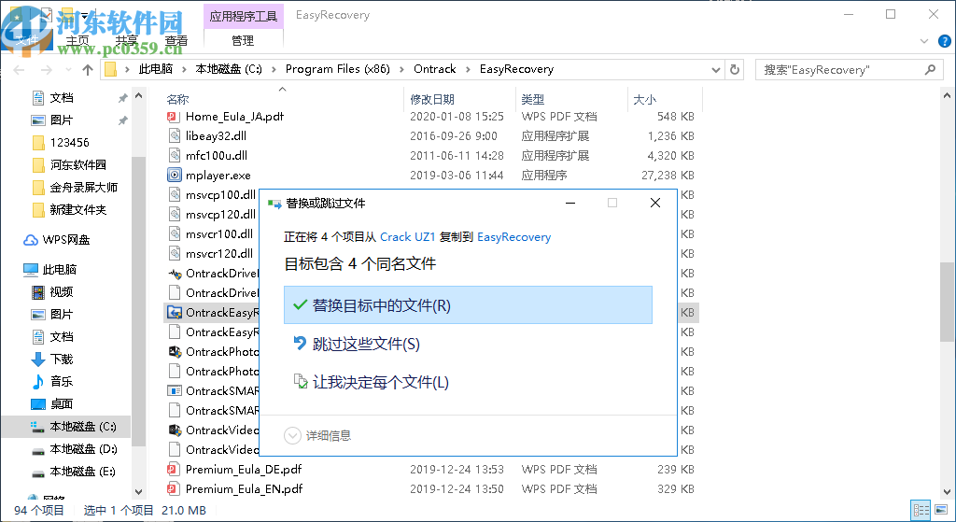Select mplayer.exe application icon
This screenshot has height=522, width=956.
(x=174, y=175)
